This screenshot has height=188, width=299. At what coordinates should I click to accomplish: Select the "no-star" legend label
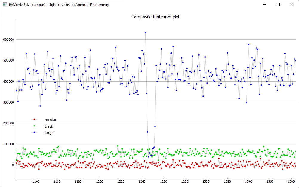point(50,120)
